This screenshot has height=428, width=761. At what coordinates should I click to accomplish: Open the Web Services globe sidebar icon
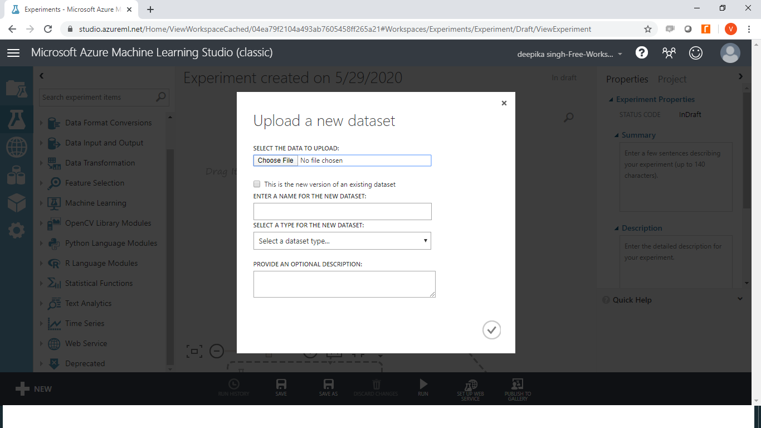(16, 148)
